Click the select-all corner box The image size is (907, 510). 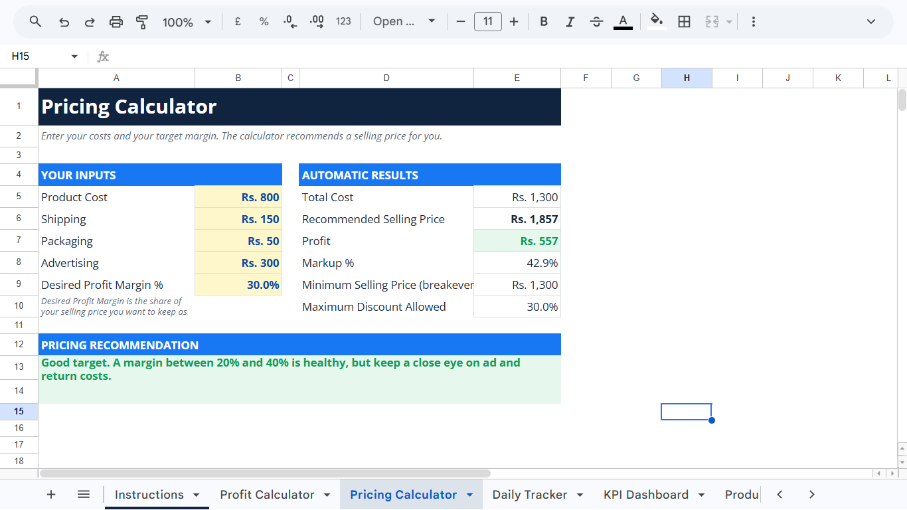19,78
